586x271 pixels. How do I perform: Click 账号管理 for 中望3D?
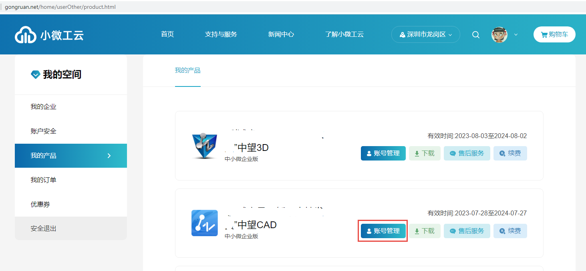(x=383, y=153)
